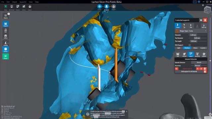Select the manual supports mode icon

(x=184, y=54)
